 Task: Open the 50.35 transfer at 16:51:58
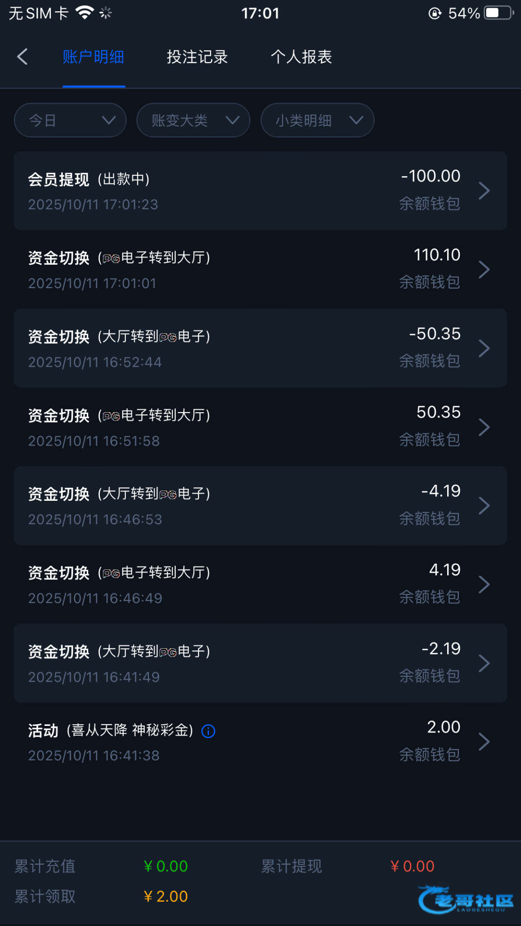tap(260, 427)
